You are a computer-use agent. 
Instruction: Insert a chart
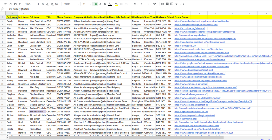(x=172, y=4)
